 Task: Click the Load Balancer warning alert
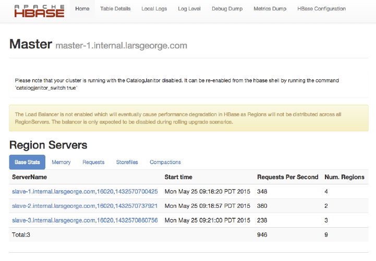click(x=189, y=118)
